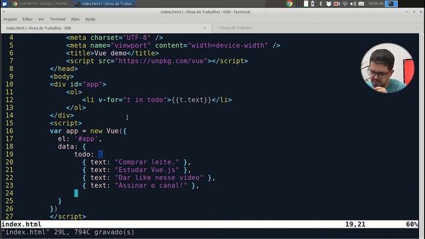The width and height of the screenshot is (425, 239).
Task: Click the closing bracket on line 24
Action: (x=76, y=193)
